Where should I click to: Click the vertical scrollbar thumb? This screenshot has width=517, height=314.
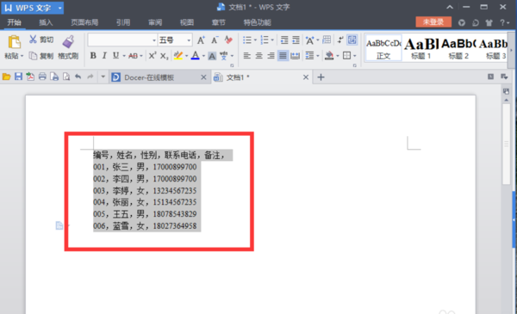click(506, 145)
